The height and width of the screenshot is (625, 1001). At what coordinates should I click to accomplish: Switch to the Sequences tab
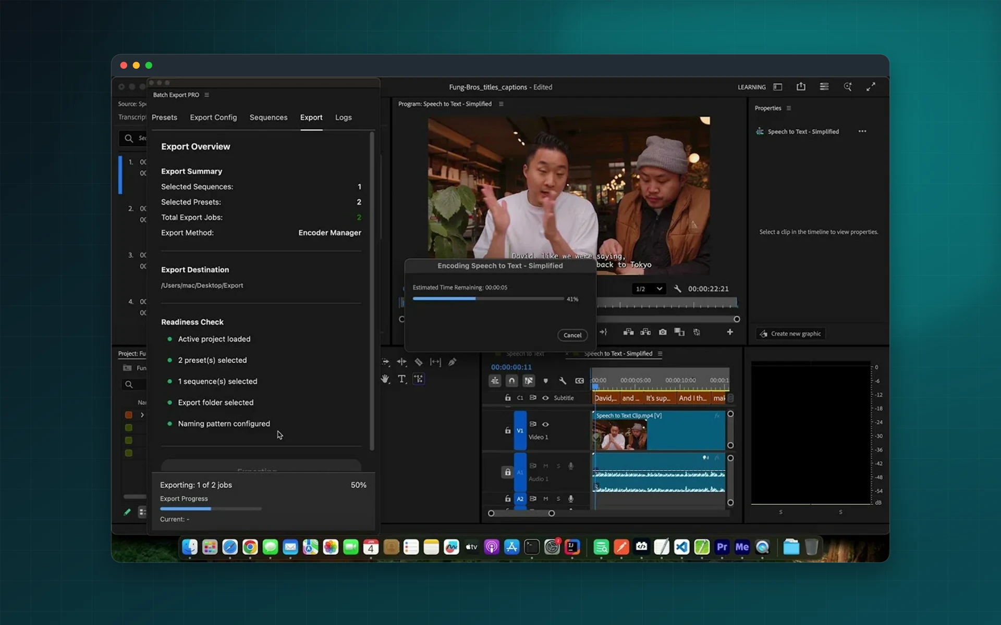[x=268, y=118]
